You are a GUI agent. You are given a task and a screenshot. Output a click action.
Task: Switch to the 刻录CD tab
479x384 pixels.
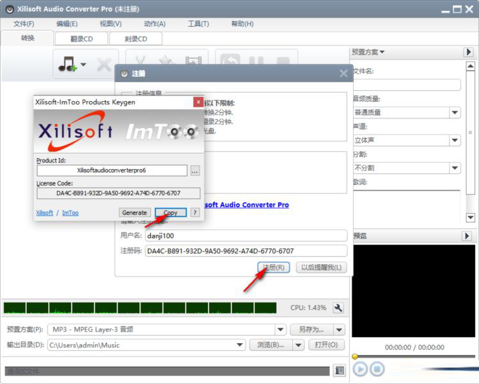point(136,39)
